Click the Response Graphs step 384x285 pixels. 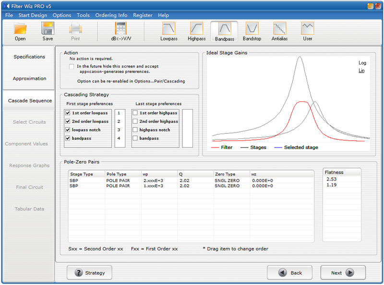[x=29, y=165]
